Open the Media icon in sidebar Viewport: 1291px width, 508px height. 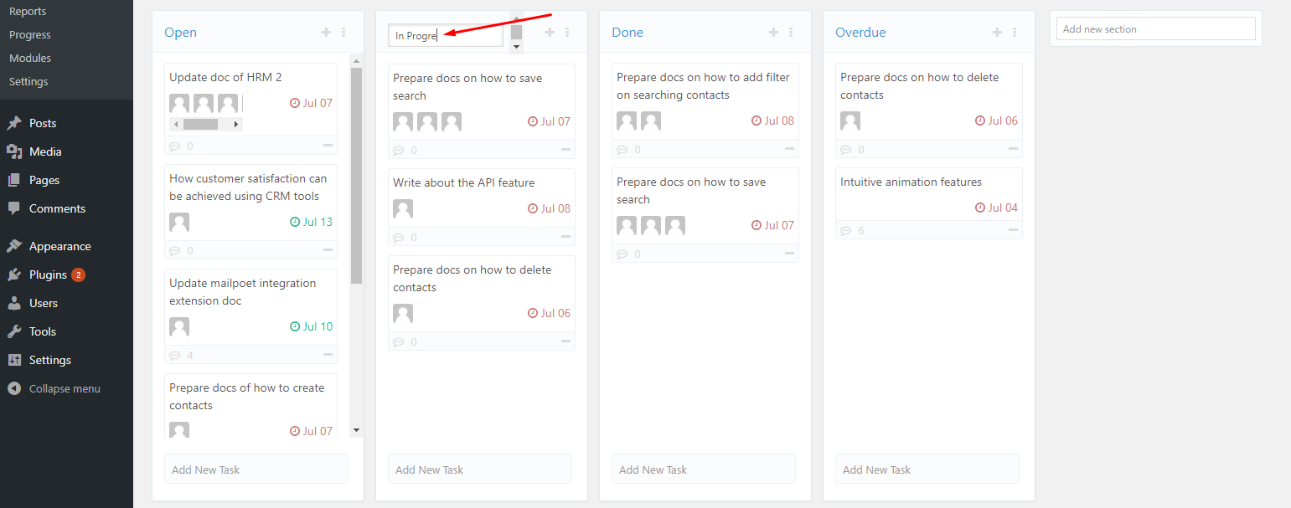[14, 151]
